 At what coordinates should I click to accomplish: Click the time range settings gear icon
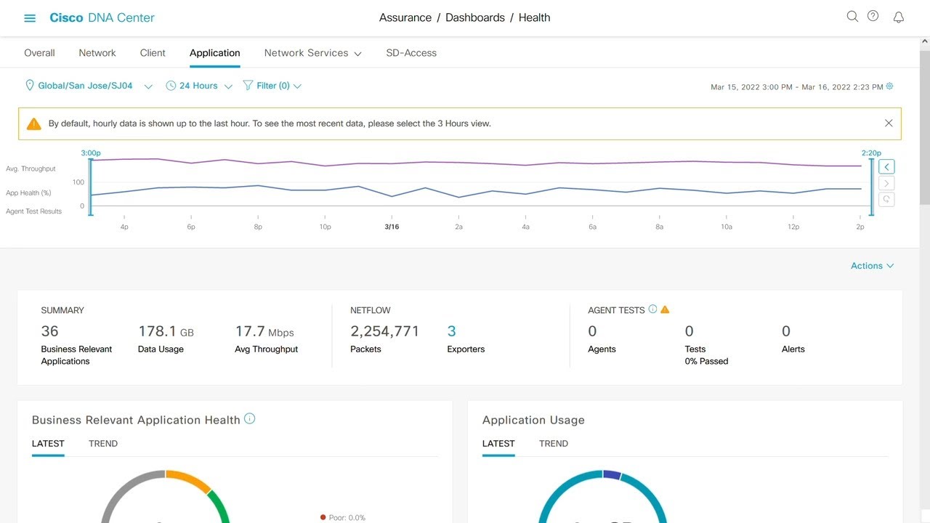point(890,86)
